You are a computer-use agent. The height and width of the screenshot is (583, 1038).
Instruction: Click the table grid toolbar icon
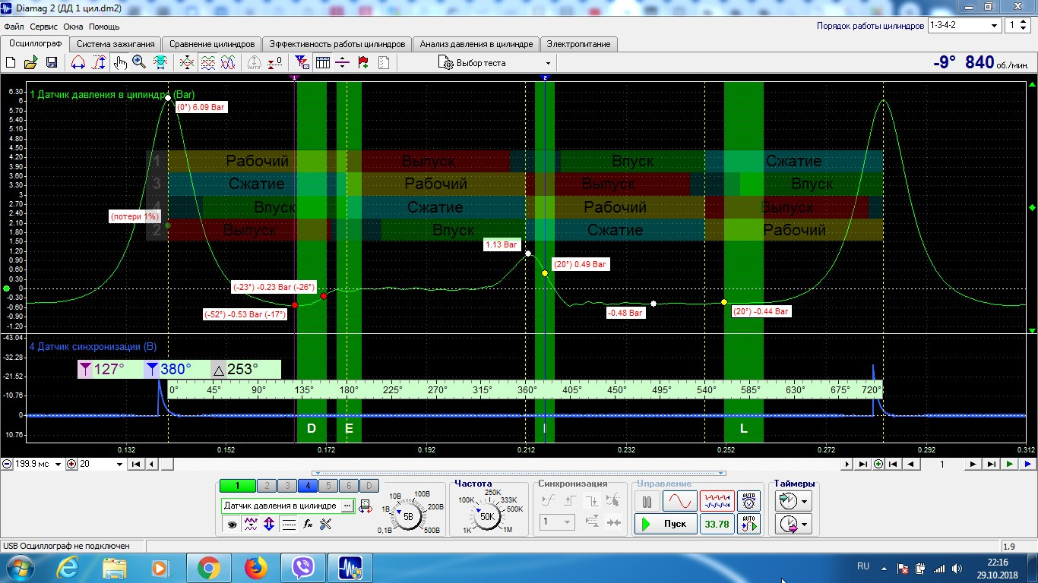(322, 63)
